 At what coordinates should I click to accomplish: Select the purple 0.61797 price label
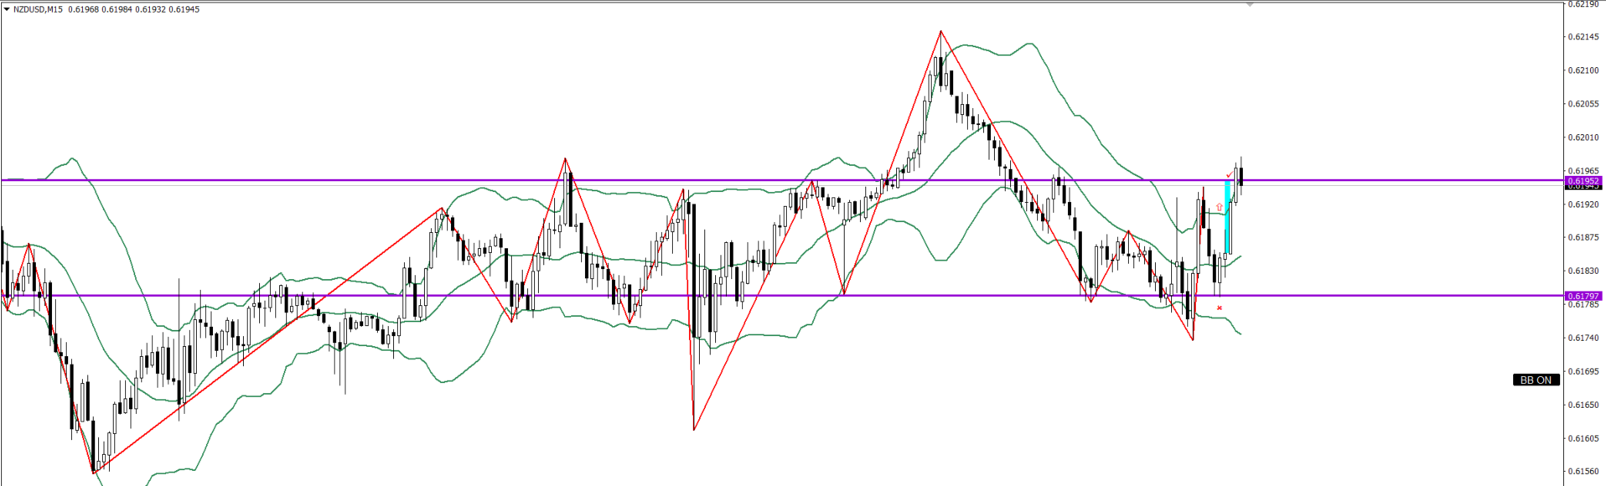1583,296
